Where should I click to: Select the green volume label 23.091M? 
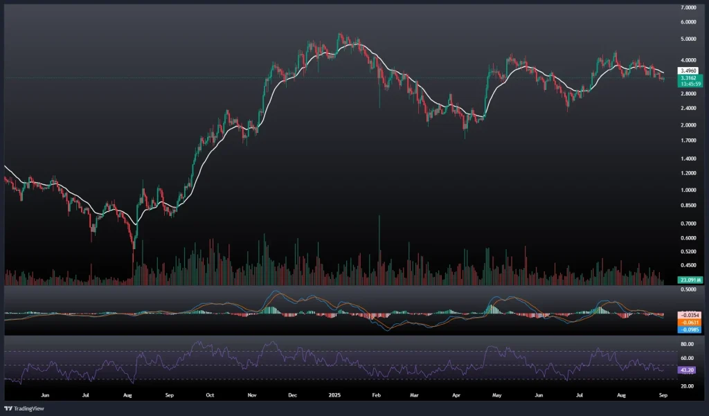(x=690, y=280)
